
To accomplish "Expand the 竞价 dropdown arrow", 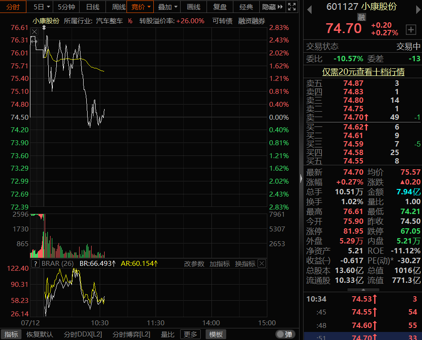I will tap(149, 7).
